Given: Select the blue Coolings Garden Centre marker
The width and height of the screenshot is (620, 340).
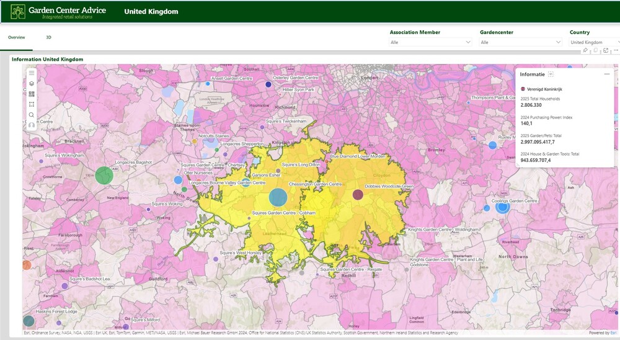Looking at the screenshot, I should (503, 207).
